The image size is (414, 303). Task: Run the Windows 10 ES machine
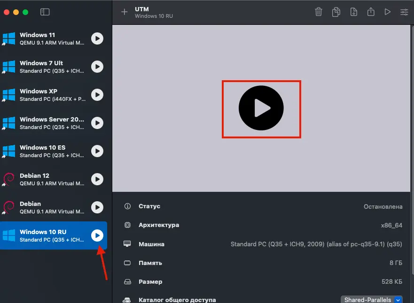(x=97, y=151)
